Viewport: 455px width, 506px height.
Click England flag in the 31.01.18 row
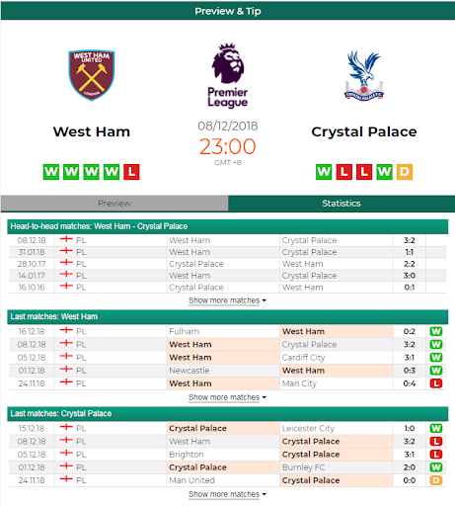(66, 251)
